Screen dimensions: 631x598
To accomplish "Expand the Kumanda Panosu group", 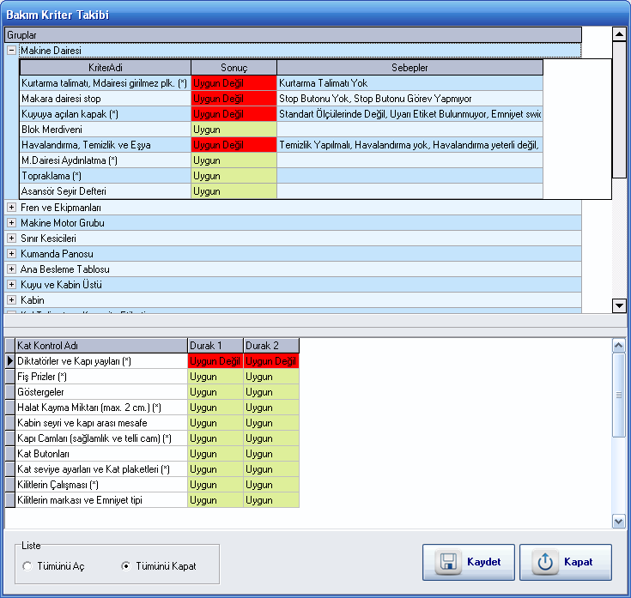I will [12, 254].
